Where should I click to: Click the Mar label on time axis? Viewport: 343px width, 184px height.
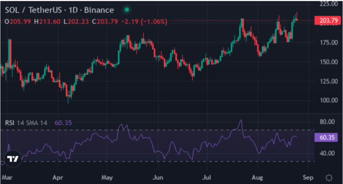6,176
